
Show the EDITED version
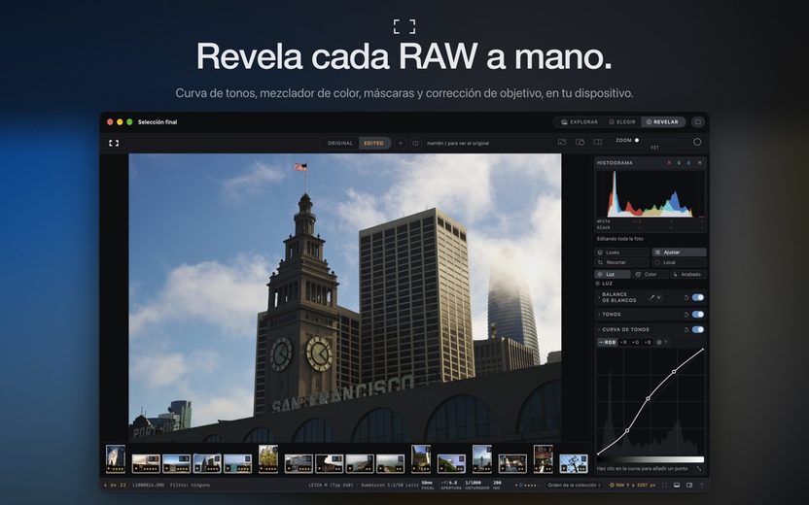[374, 143]
